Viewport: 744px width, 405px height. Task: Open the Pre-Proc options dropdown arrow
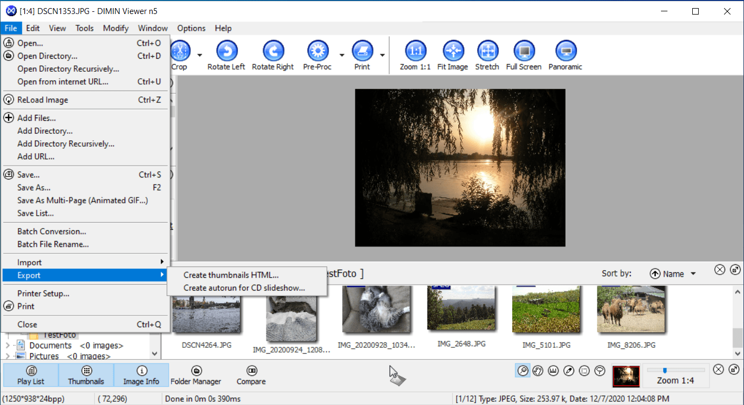(342, 54)
